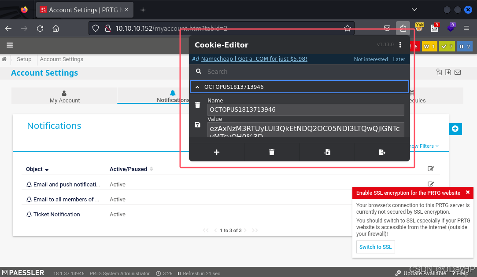Sort by Object column
Viewport: 477px width, 277px height.
click(x=37, y=169)
